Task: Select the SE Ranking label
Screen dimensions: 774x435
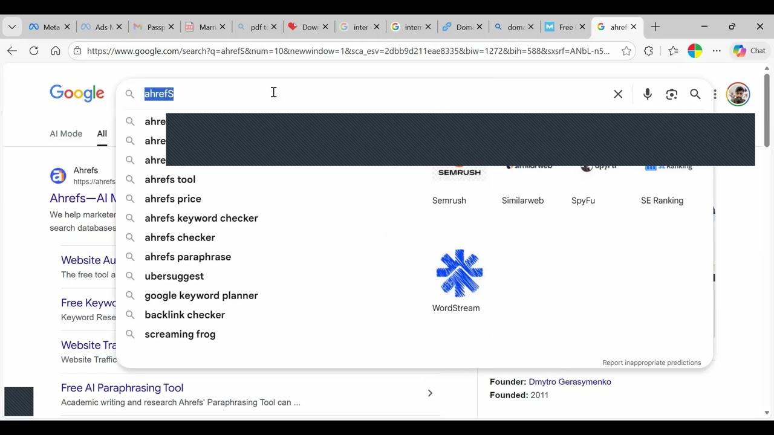Action: 662,201
